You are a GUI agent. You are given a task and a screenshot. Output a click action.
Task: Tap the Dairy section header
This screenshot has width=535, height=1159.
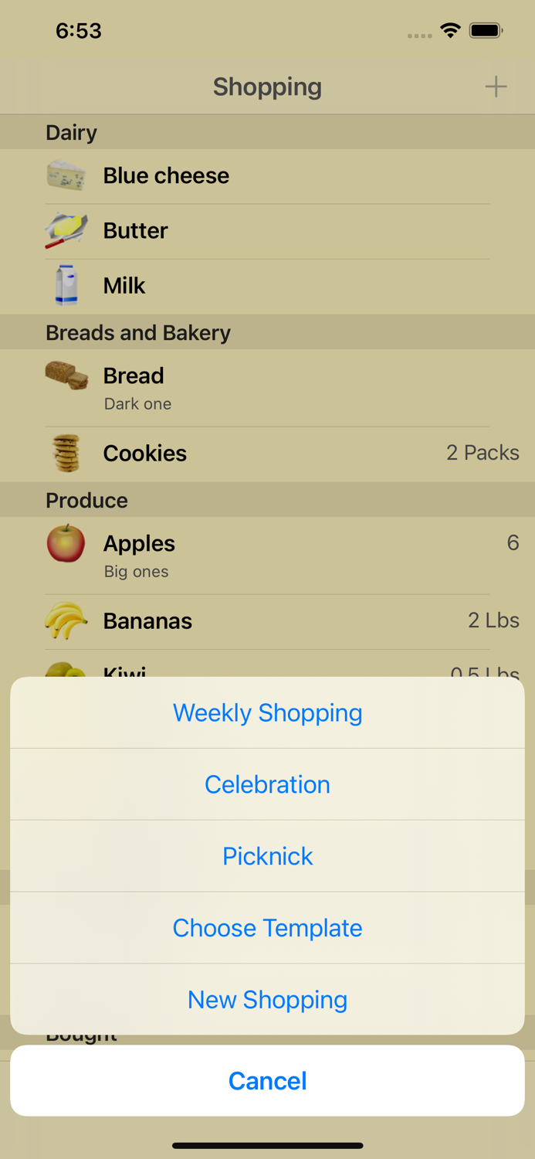pos(71,132)
